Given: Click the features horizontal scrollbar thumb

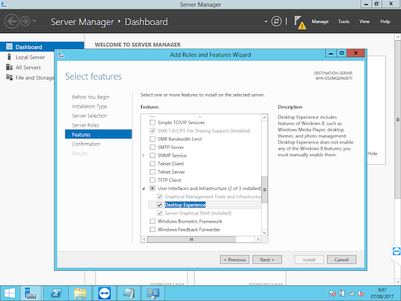Looking at the screenshot, I should click(x=191, y=240).
